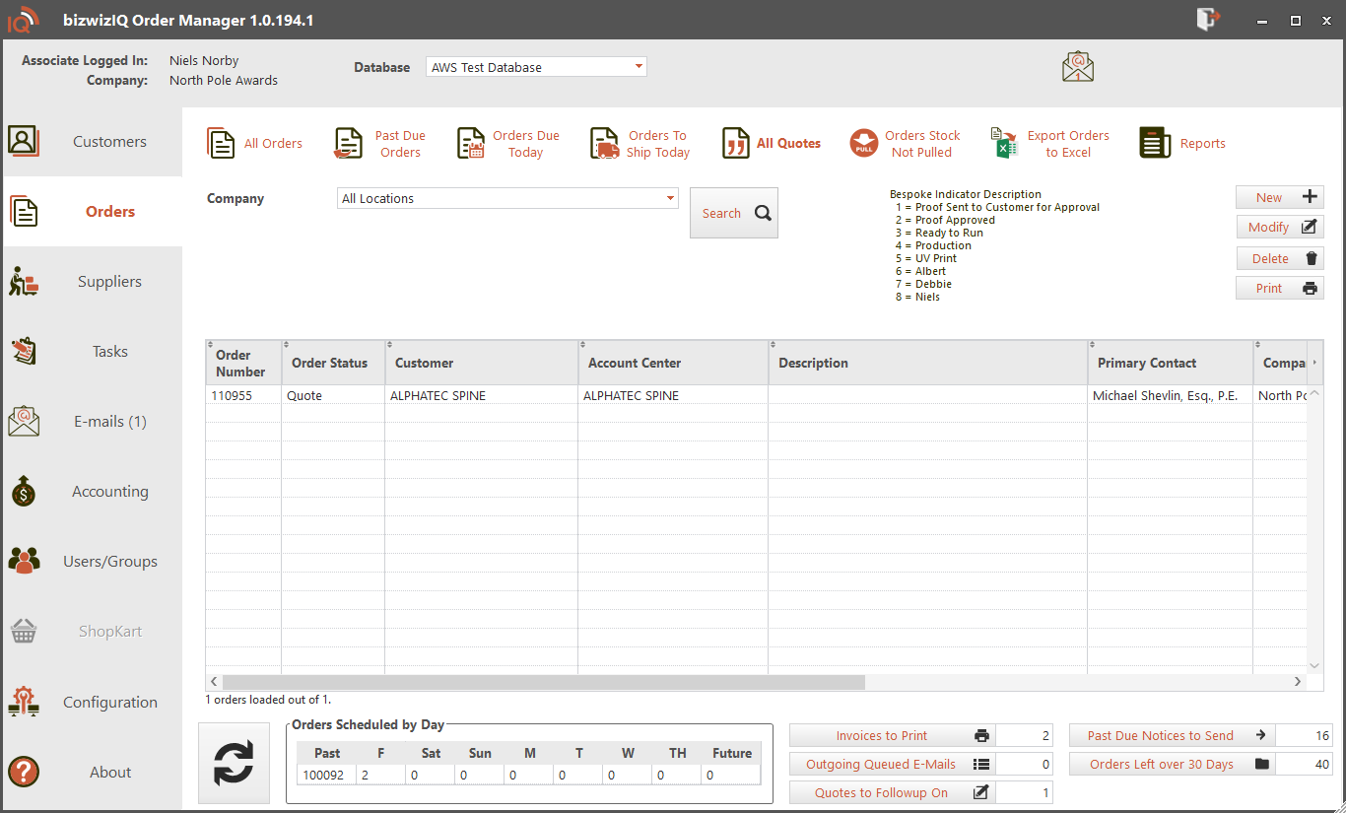Open the Accounting sidebar section
Screen dimensions: 1346x813
93,492
